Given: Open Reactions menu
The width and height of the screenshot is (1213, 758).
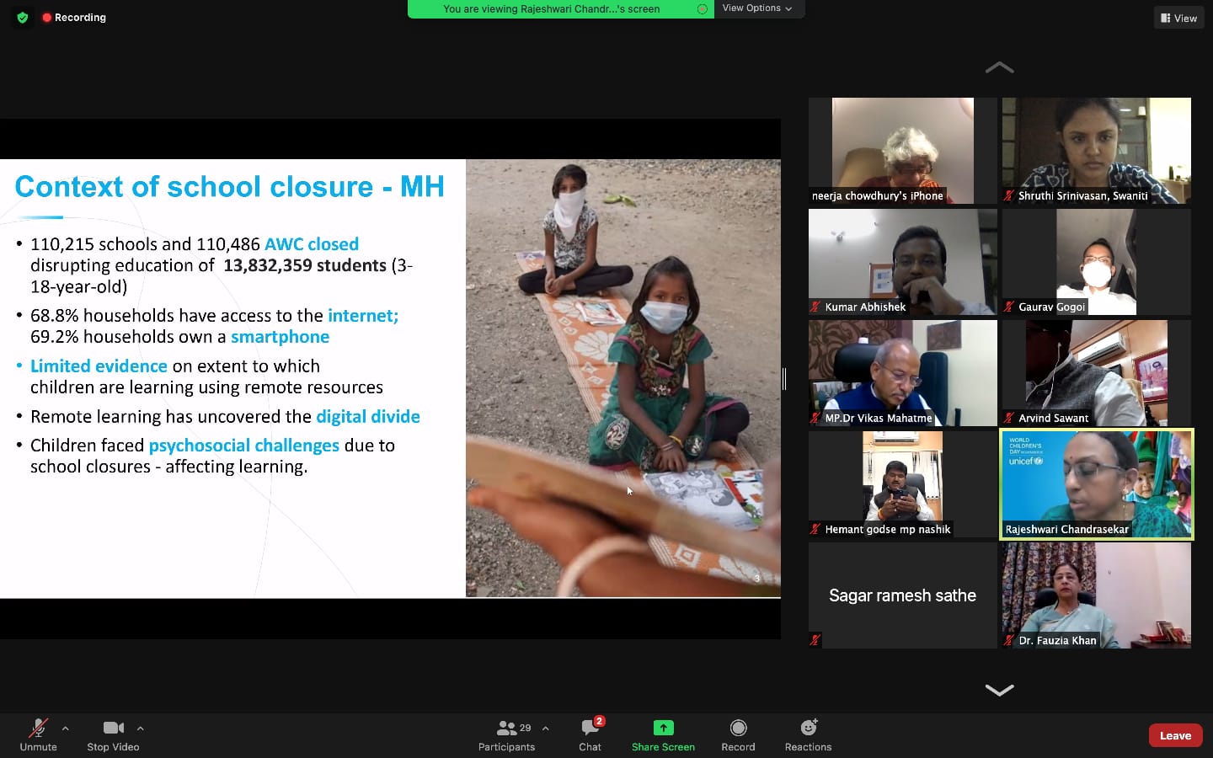Looking at the screenshot, I should [808, 735].
